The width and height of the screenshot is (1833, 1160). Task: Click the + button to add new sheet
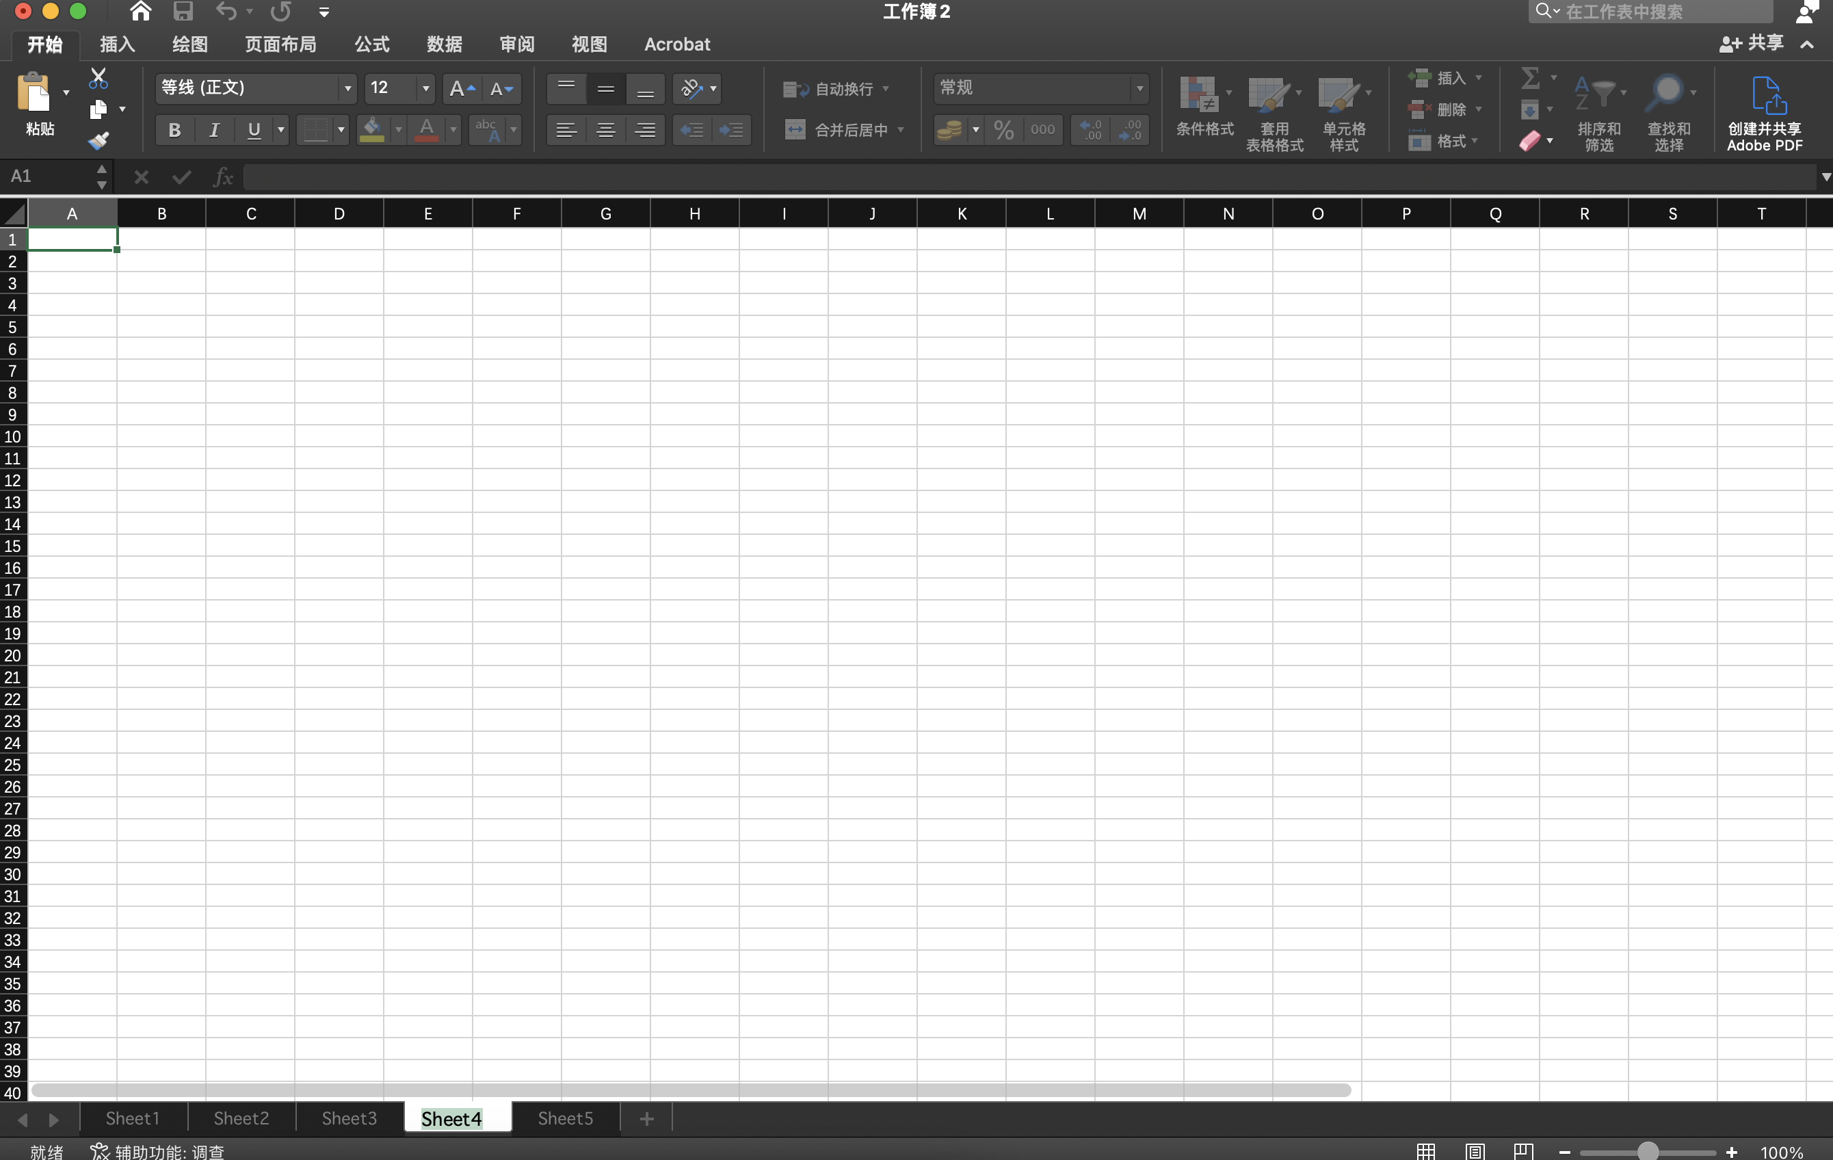pyautogui.click(x=646, y=1118)
